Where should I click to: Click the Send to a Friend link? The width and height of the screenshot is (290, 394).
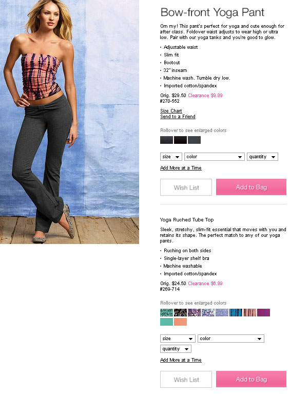tap(178, 117)
